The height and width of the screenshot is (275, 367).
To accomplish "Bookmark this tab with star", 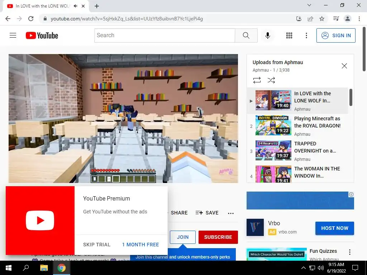I will (x=322, y=19).
